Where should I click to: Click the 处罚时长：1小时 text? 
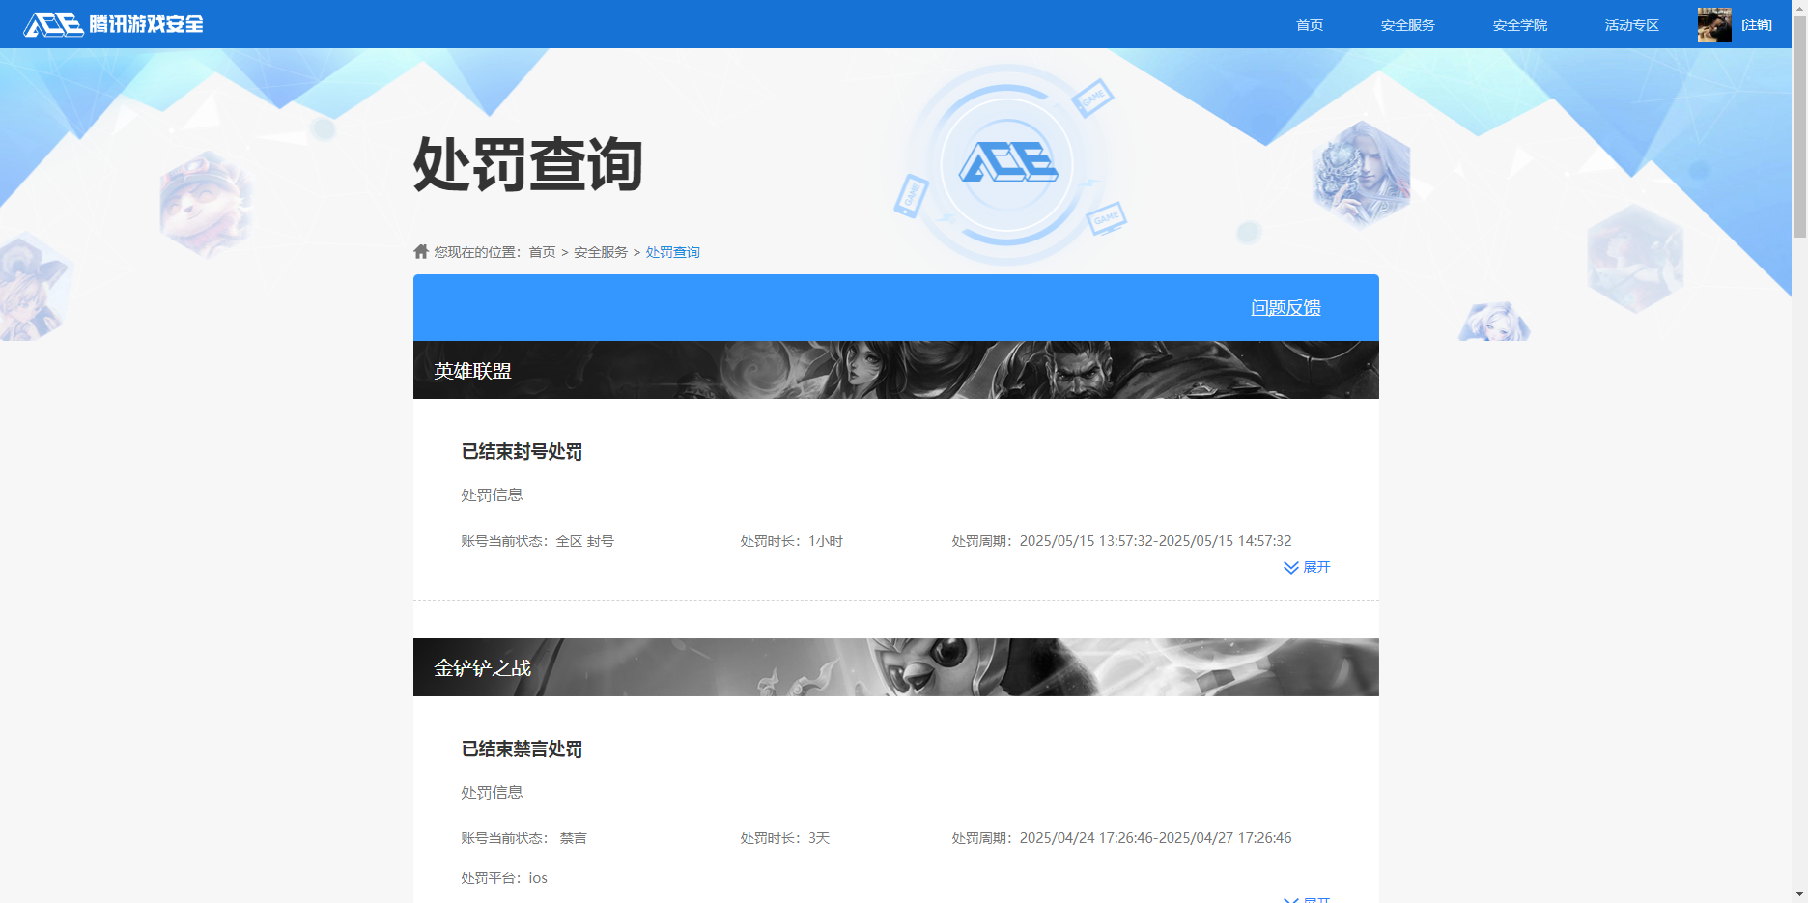(x=791, y=541)
